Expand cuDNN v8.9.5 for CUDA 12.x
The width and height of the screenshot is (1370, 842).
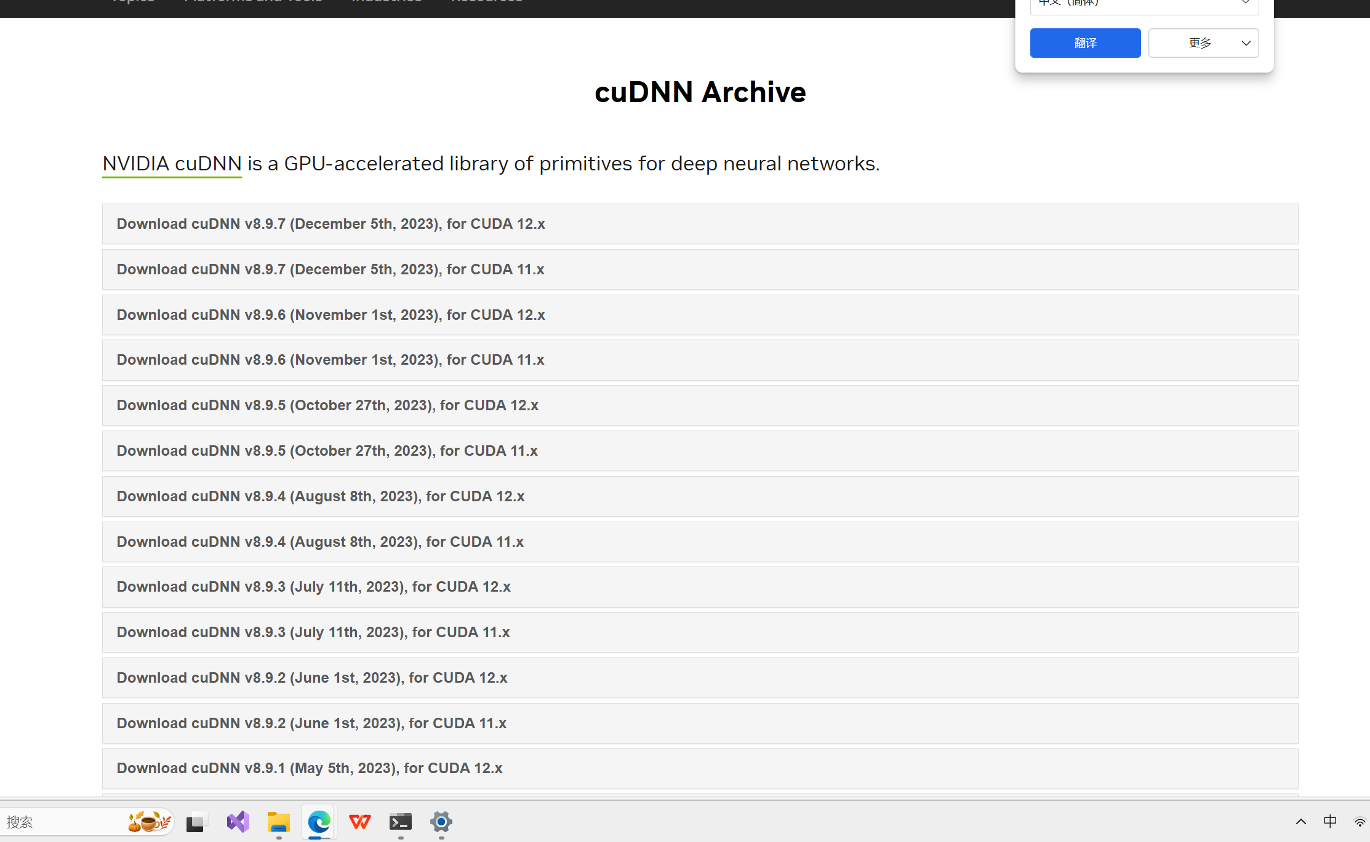pos(700,405)
